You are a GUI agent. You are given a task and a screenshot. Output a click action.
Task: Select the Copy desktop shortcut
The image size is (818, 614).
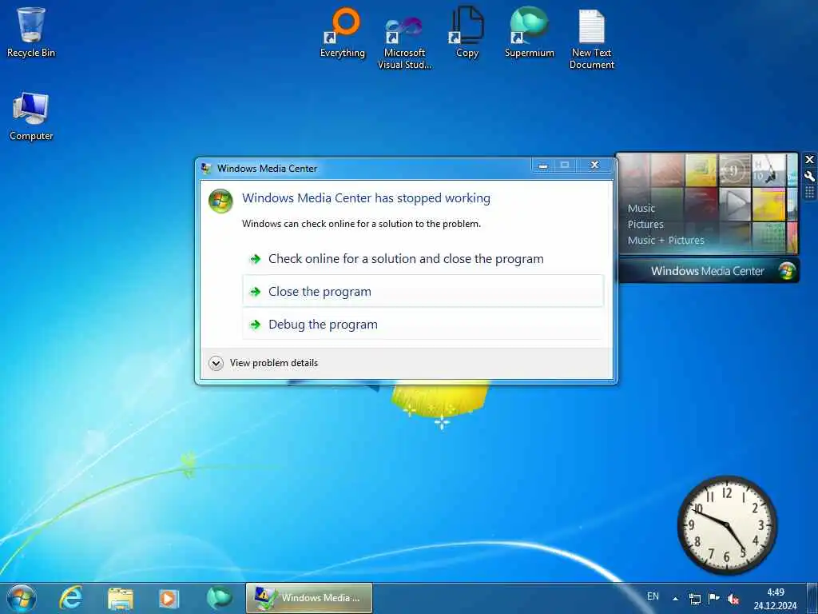467,32
